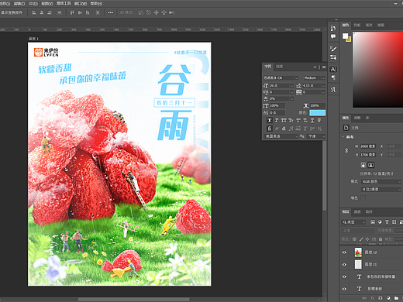Create new adjustment layer icon in footer
The image size is (403, 302).
[388, 298]
